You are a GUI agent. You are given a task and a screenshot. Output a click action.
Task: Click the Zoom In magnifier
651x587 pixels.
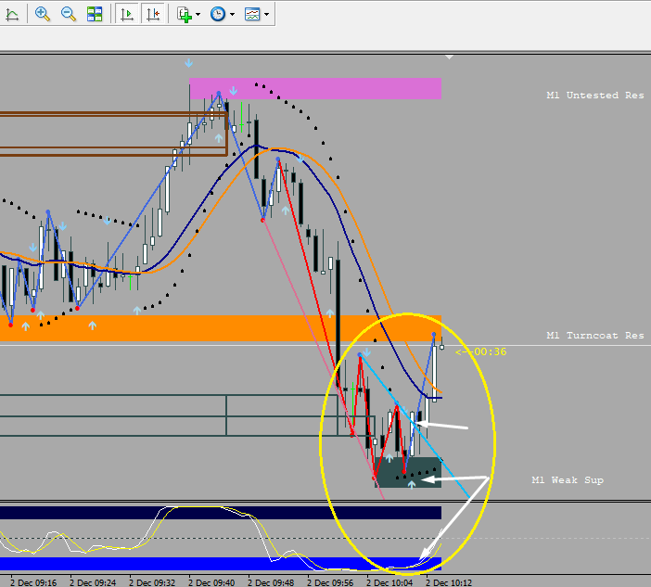tap(43, 15)
